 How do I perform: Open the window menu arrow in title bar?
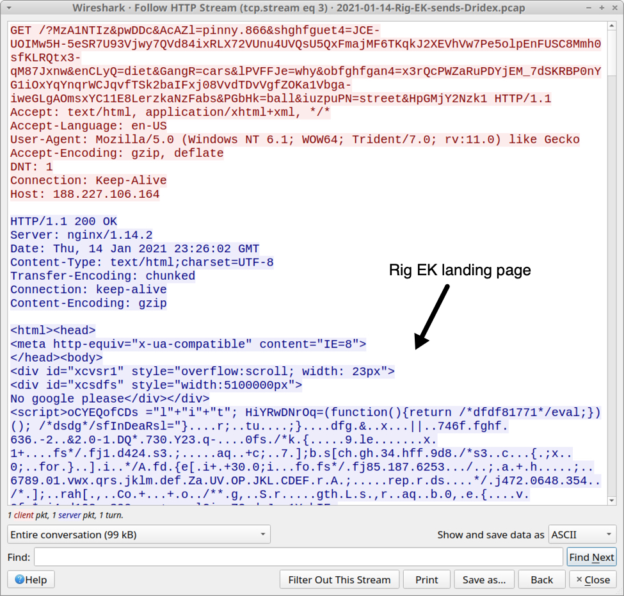click(9, 8)
